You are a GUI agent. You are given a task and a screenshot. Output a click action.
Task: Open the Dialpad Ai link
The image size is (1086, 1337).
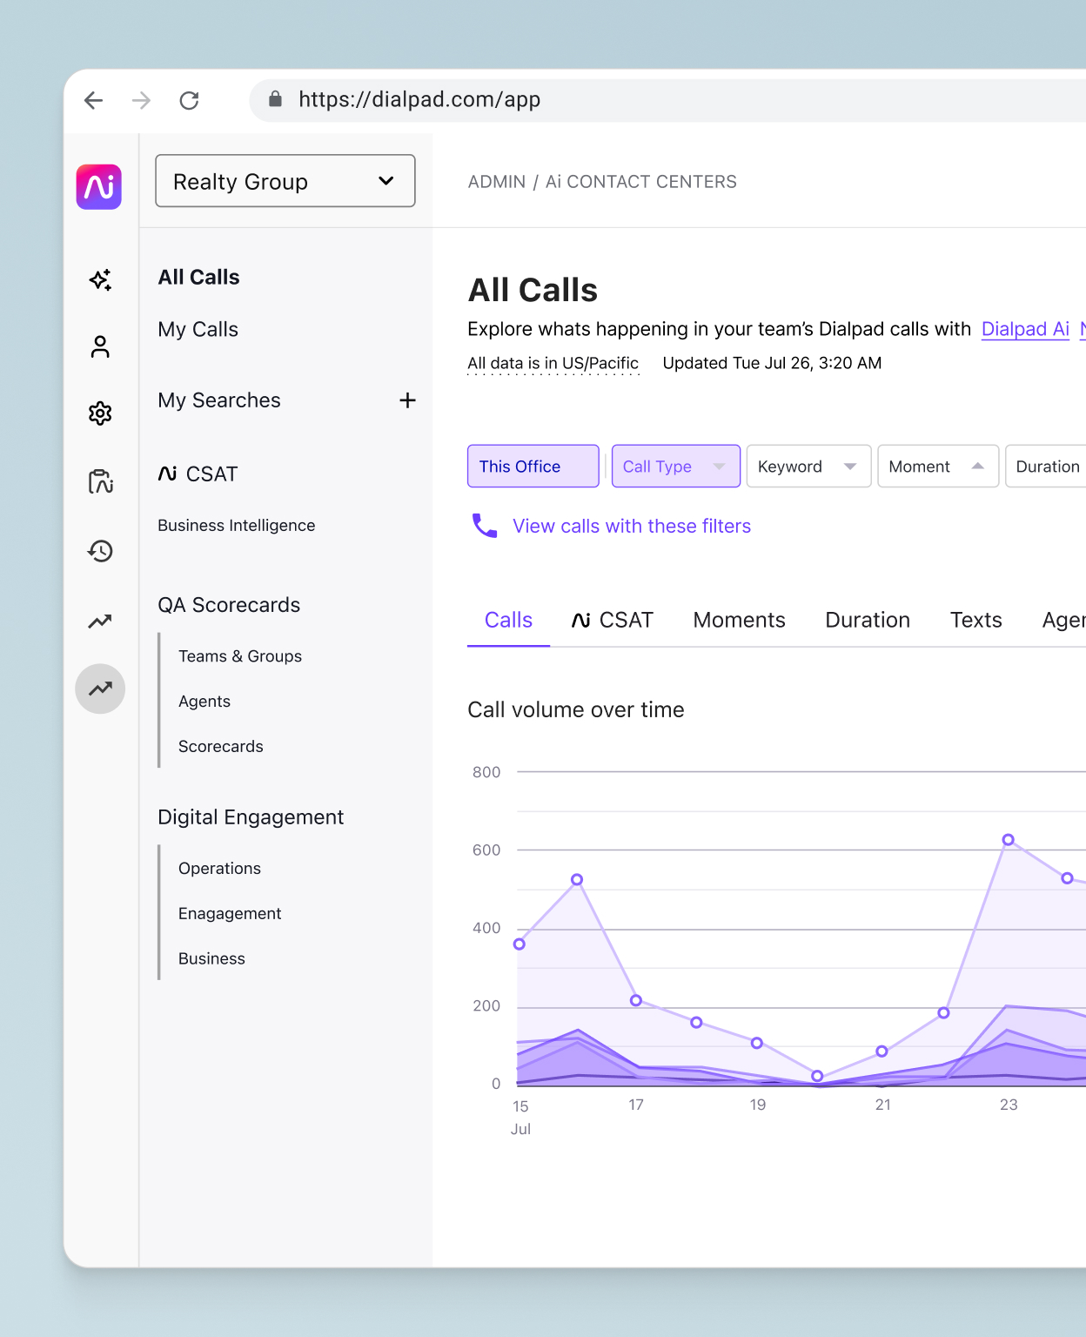[1025, 329]
